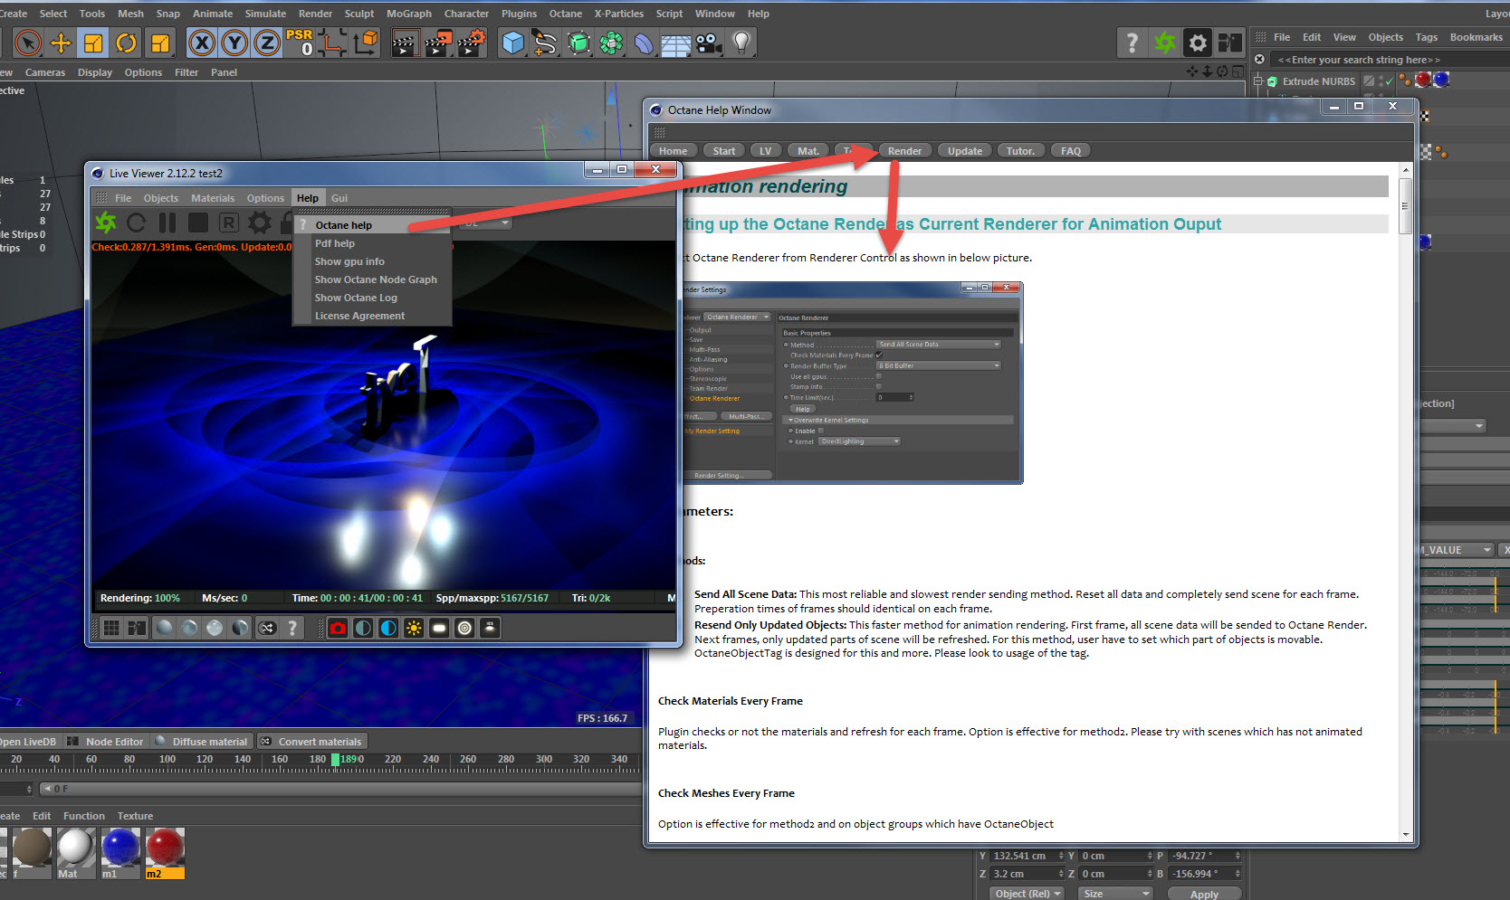
Task: Open Show Octane Log
Action: [356, 298]
